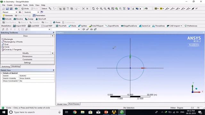Click the ThroatArea tool
Image resolution: width=205 pixels, height=115 pixels.
158,26
